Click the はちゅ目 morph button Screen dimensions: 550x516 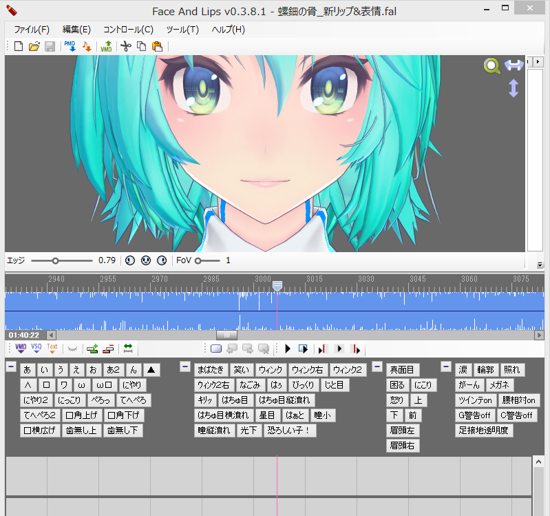235,400
